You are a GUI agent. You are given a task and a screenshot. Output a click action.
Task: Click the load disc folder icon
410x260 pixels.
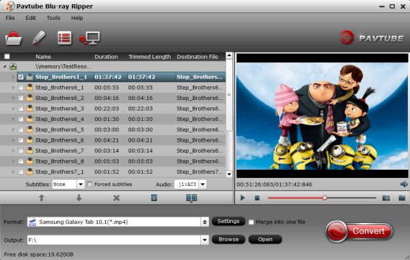pos(13,38)
